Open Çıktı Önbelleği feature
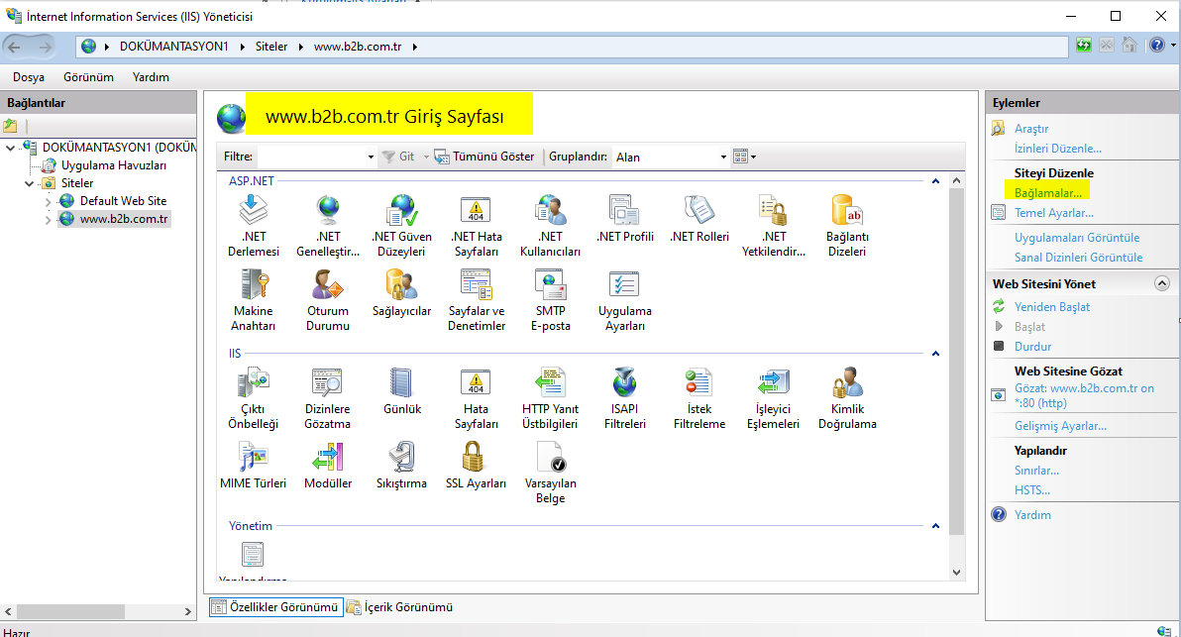Viewport: 1181px width, 637px height. (x=253, y=397)
